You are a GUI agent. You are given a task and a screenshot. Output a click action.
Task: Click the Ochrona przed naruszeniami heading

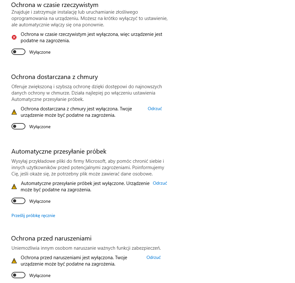point(51,238)
